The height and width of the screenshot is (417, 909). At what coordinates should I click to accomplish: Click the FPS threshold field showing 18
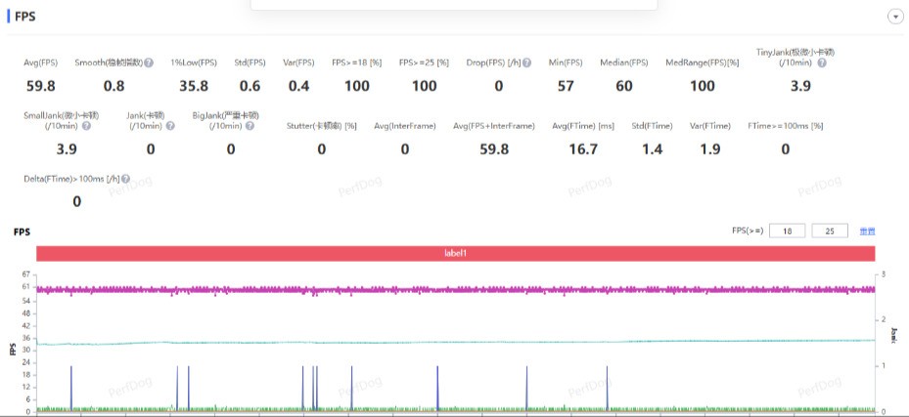point(787,231)
